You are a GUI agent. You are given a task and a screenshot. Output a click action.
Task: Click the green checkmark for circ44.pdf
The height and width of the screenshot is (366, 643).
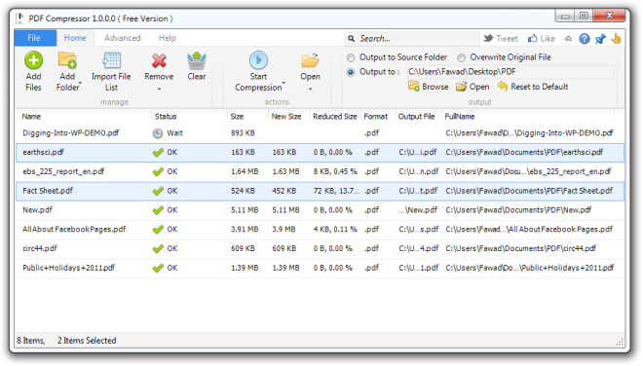pos(158,249)
